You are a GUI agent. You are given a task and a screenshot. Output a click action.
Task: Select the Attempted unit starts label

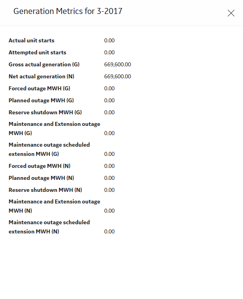point(37,52)
